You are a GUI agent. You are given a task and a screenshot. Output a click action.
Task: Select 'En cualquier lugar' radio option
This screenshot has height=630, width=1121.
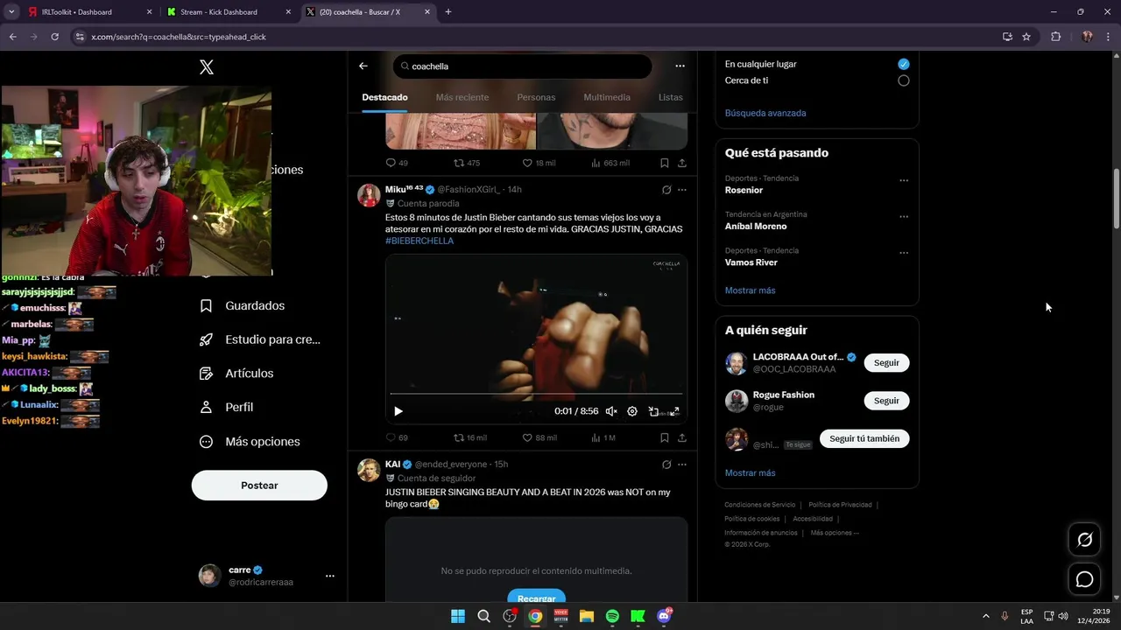pos(903,64)
